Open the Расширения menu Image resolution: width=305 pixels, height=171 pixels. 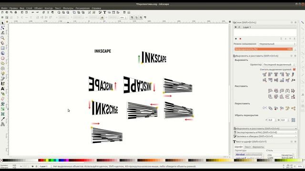pos(82,8)
